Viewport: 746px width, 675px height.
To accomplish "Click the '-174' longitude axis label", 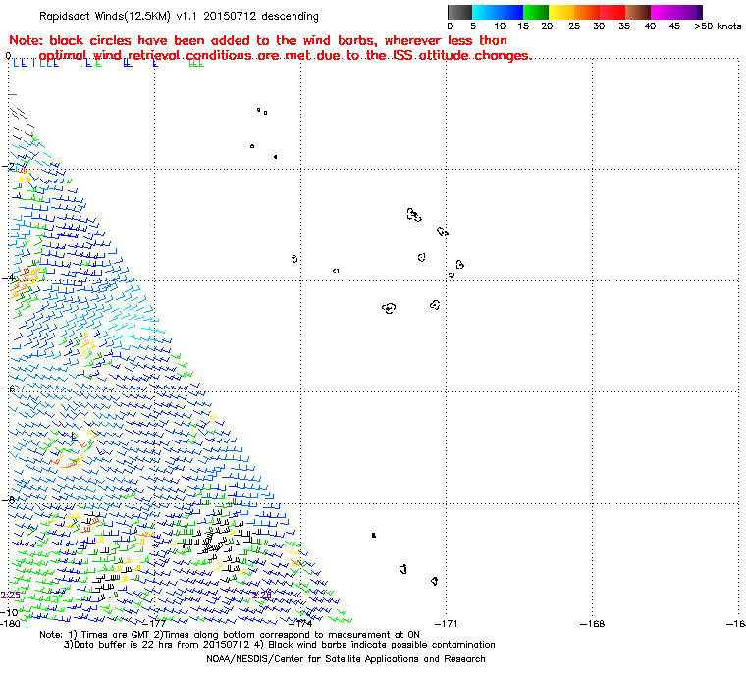I will pos(300,623).
